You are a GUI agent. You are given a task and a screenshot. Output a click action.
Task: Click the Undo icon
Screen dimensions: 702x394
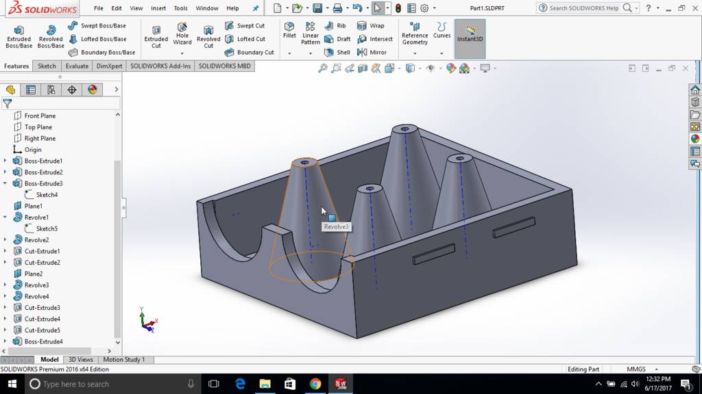(x=356, y=8)
